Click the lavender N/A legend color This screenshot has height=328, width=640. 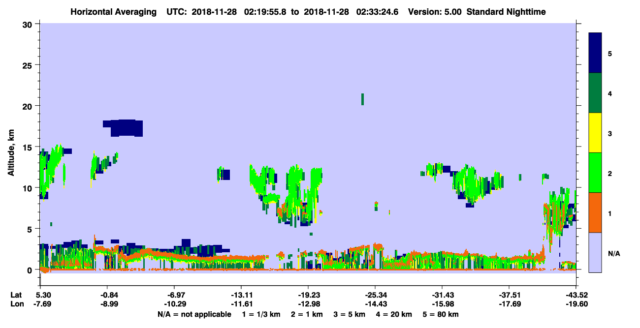(595, 252)
